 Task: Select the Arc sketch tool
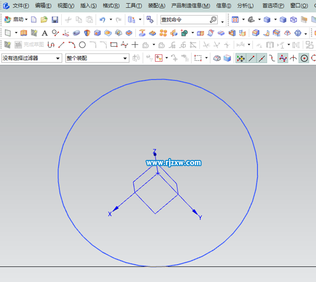[71, 45]
